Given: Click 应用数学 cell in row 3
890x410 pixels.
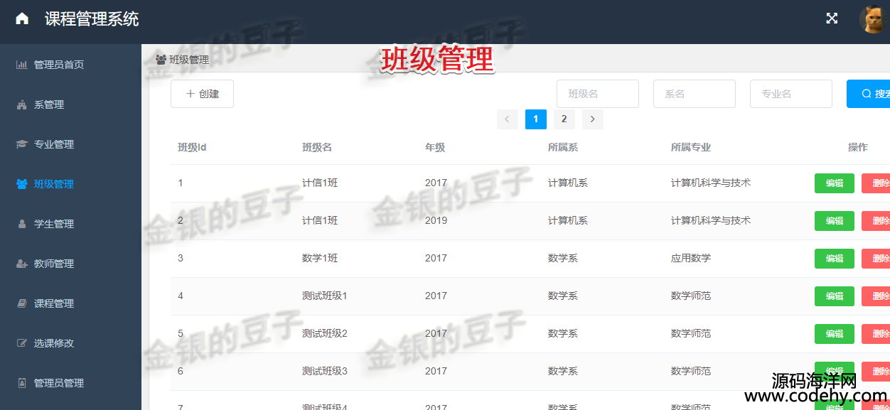Looking at the screenshot, I should (691, 258).
